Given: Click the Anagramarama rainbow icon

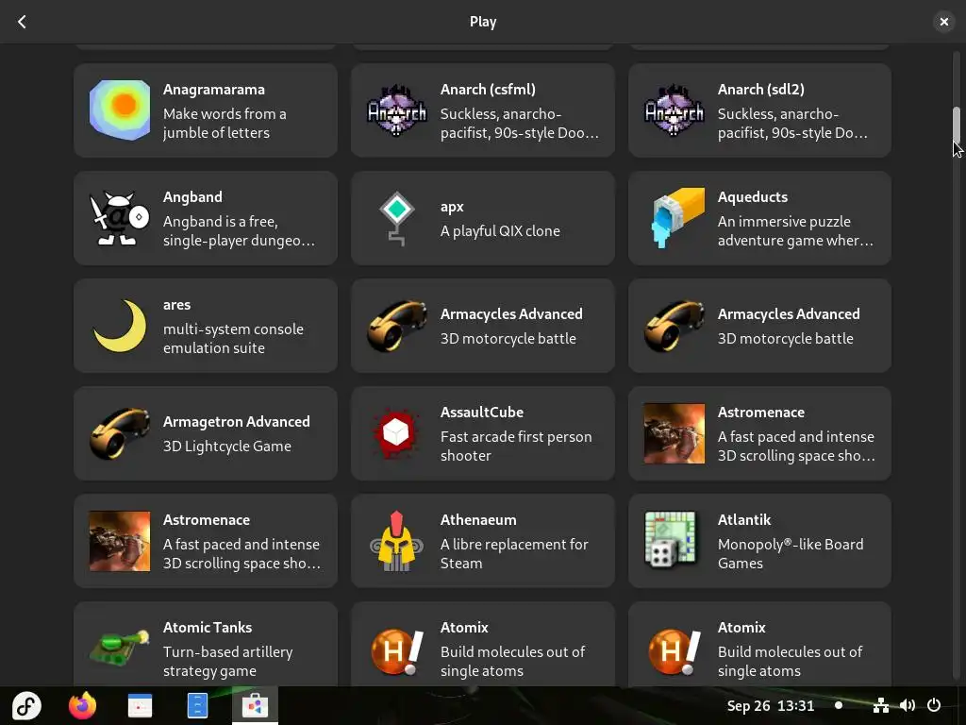Looking at the screenshot, I should (x=120, y=110).
